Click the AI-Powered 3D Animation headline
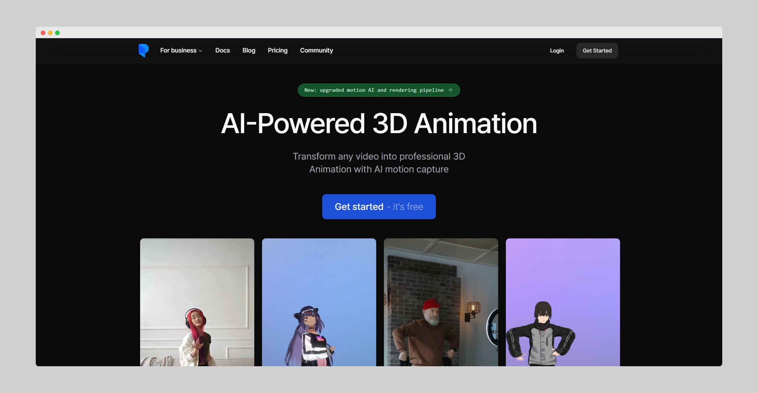 379,124
